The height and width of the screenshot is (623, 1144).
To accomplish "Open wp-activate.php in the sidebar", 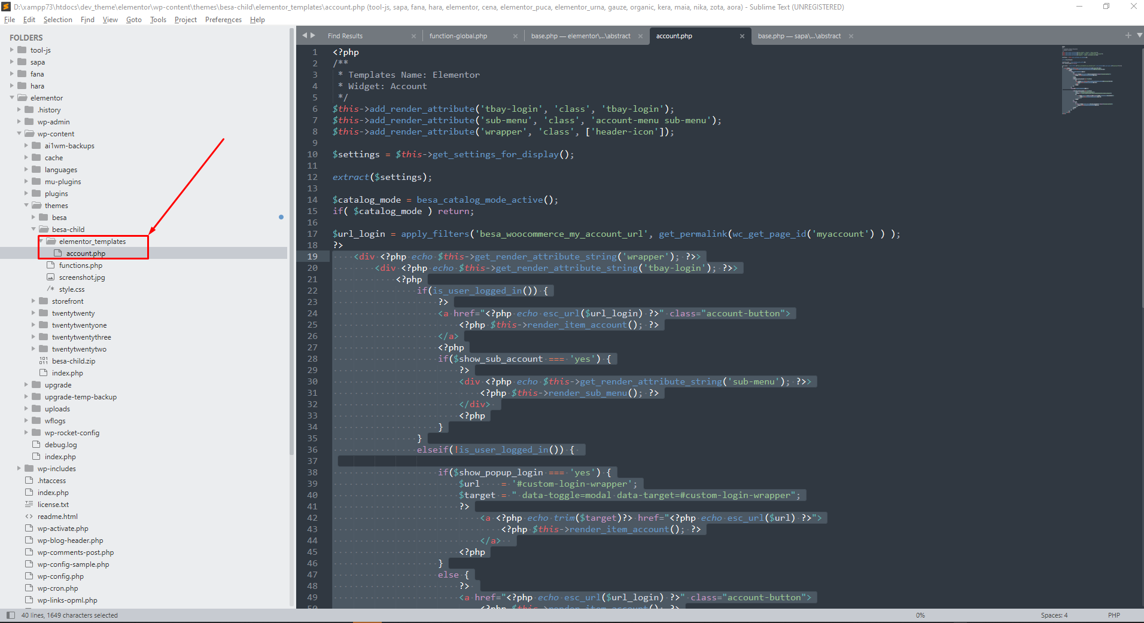I will point(63,529).
